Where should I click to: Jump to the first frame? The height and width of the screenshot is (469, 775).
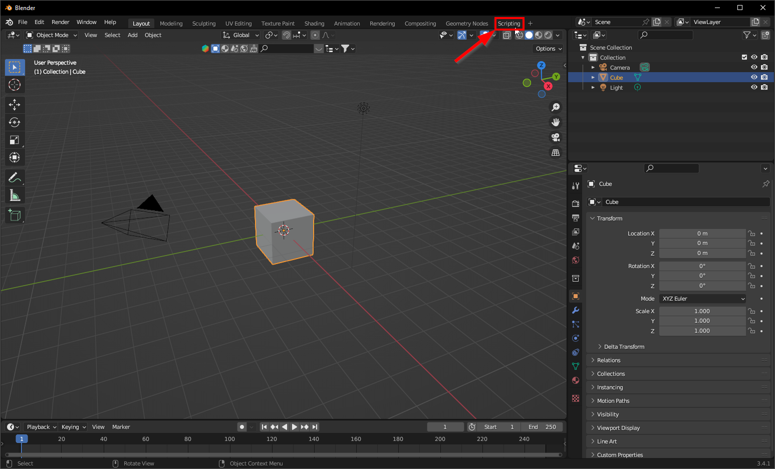coord(264,427)
